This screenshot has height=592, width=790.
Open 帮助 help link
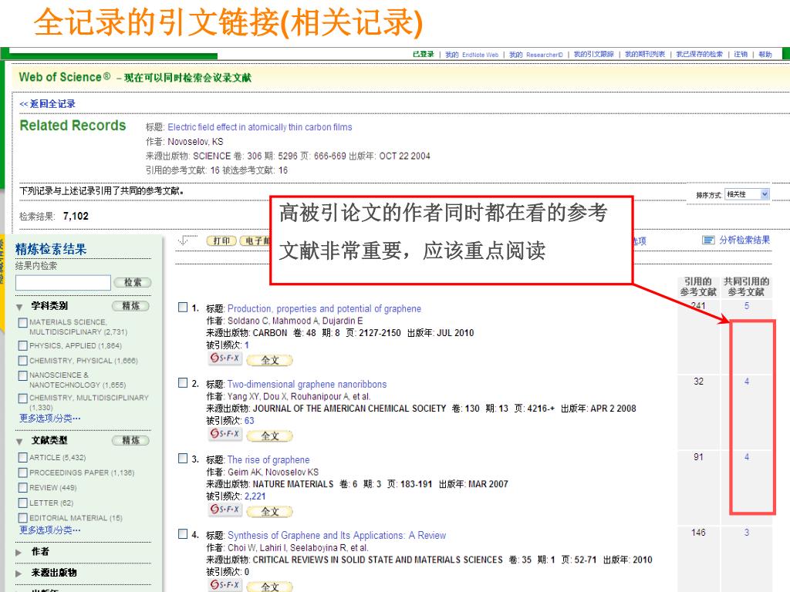pos(765,55)
